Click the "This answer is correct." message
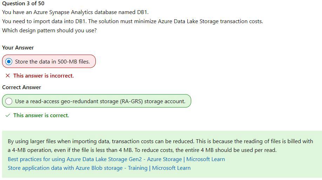The image size is (322, 180). tap(41, 115)
